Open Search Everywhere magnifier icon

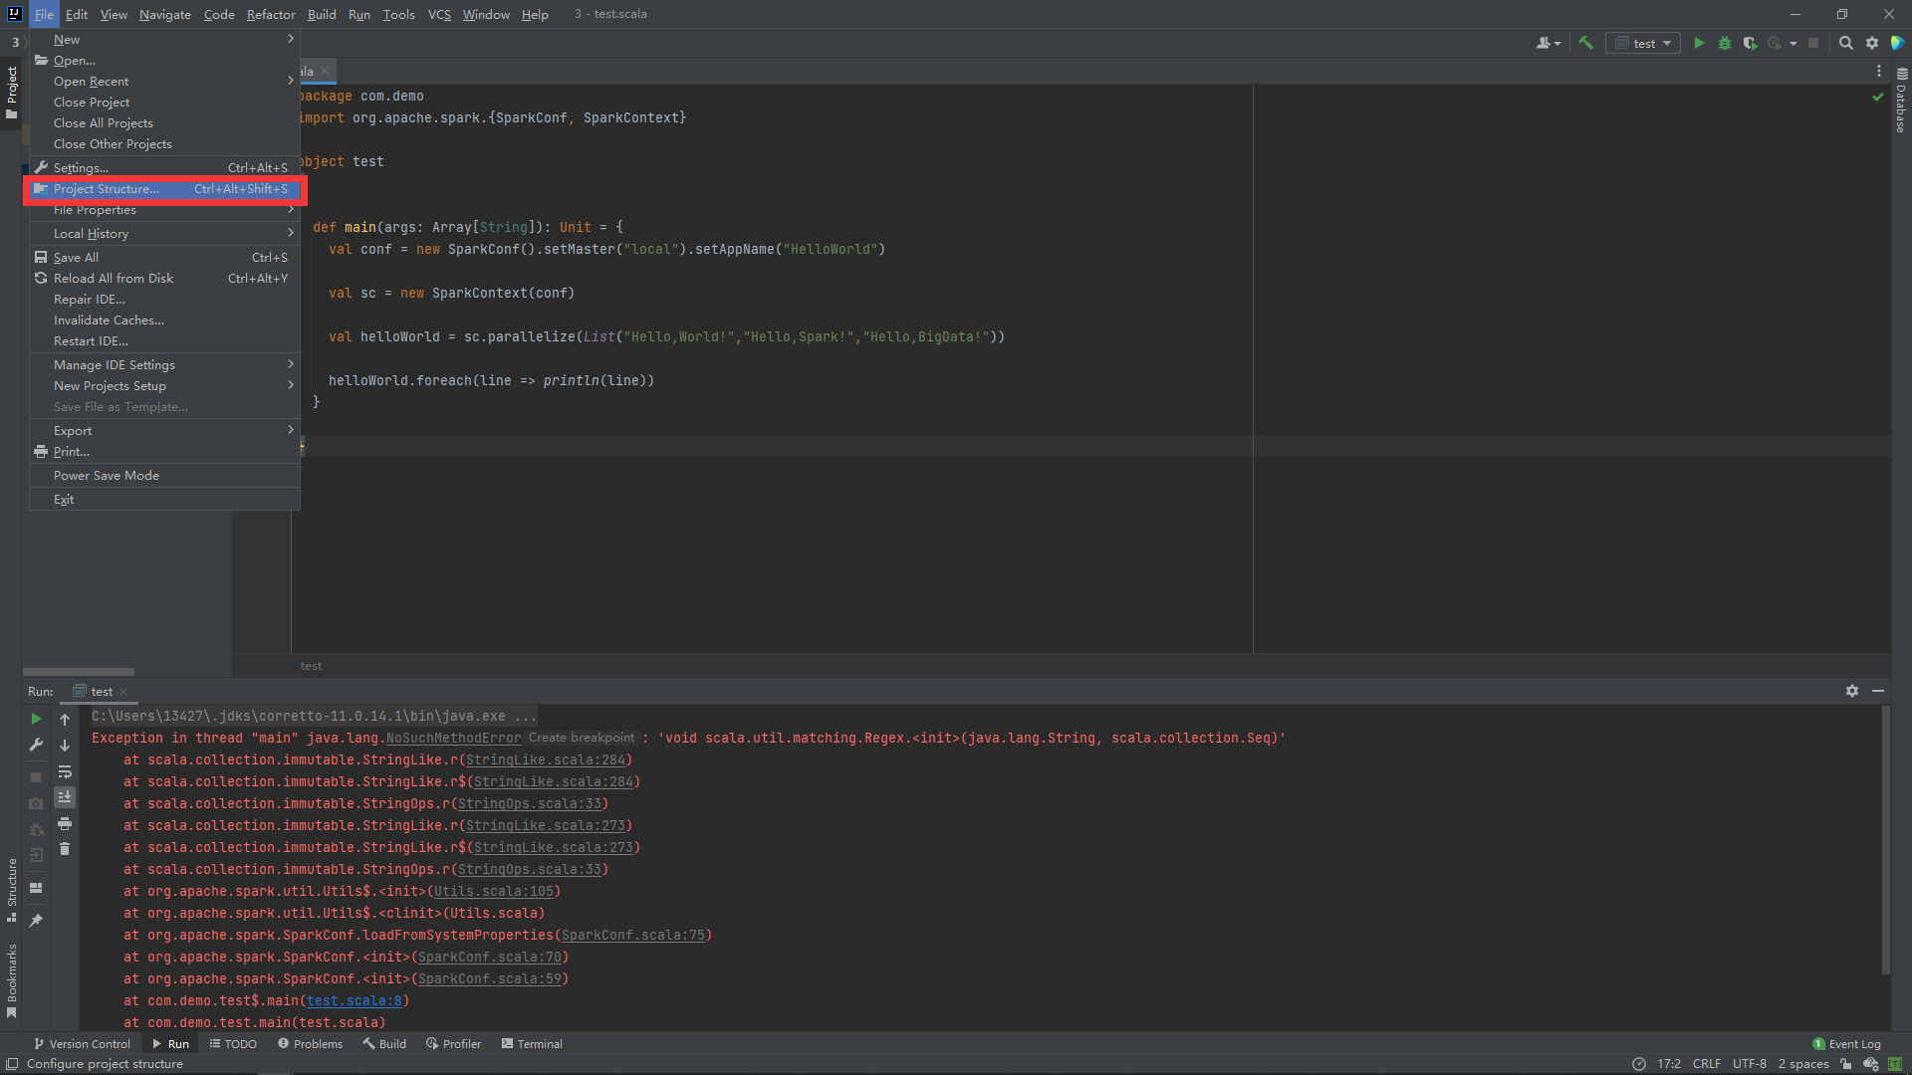pyautogui.click(x=1845, y=43)
